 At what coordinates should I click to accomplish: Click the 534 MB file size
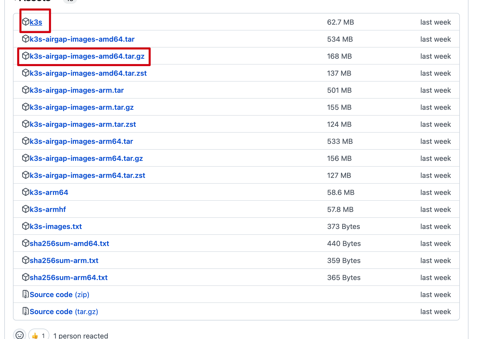point(340,39)
